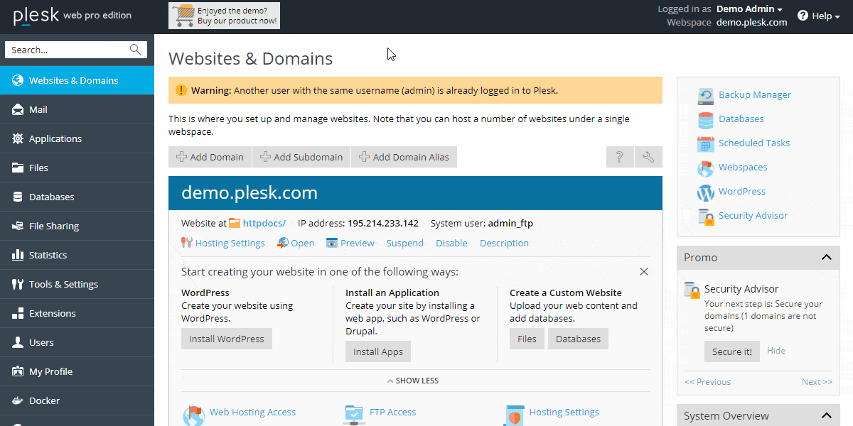Click the demo.plesk.com webspace name in header
This screenshot has height=426, width=853.
(x=751, y=22)
